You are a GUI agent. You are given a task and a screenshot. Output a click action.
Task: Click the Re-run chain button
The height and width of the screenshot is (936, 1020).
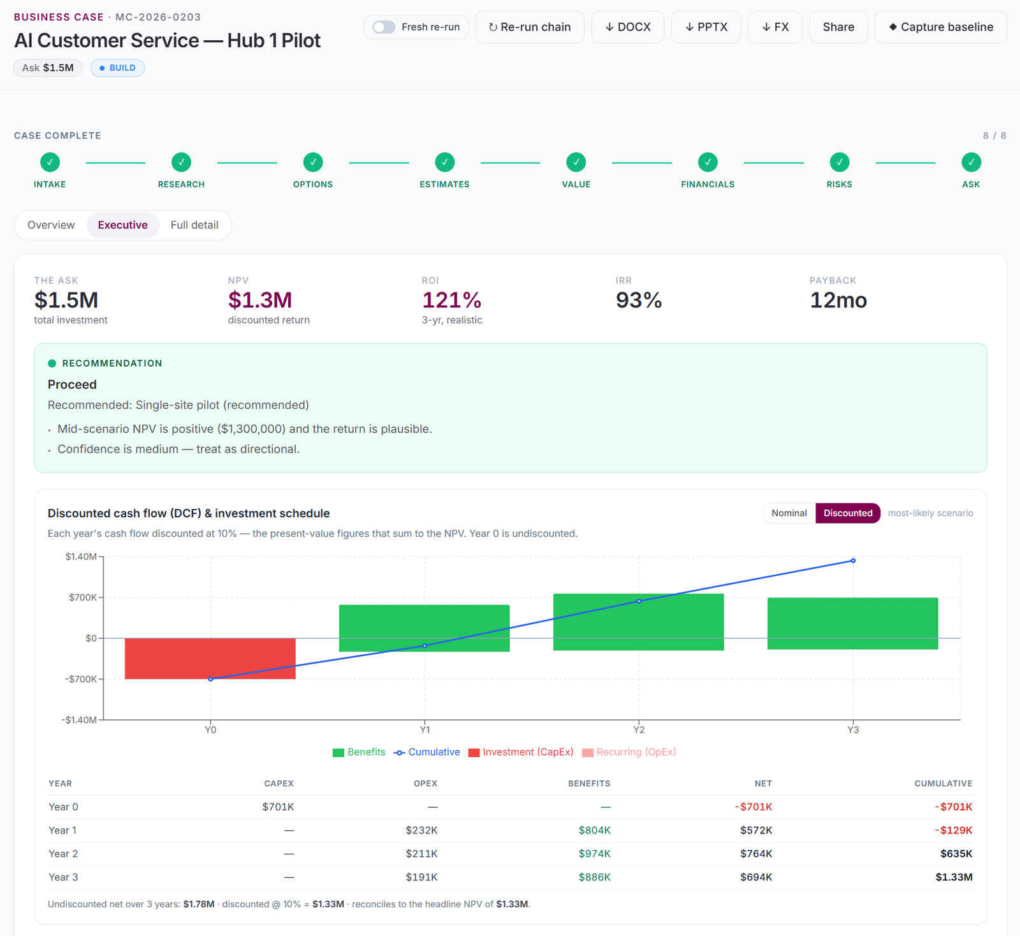coord(530,27)
